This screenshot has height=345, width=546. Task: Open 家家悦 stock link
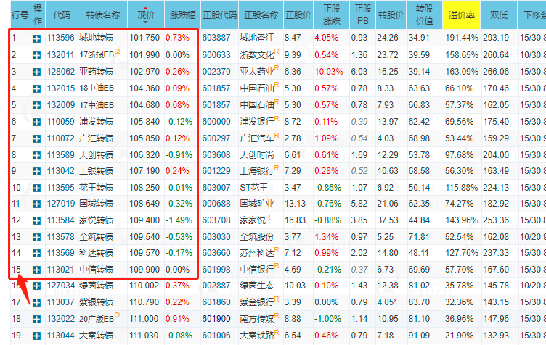click(x=253, y=220)
